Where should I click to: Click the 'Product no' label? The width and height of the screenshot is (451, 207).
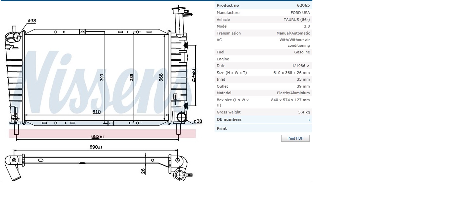click(227, 5)
